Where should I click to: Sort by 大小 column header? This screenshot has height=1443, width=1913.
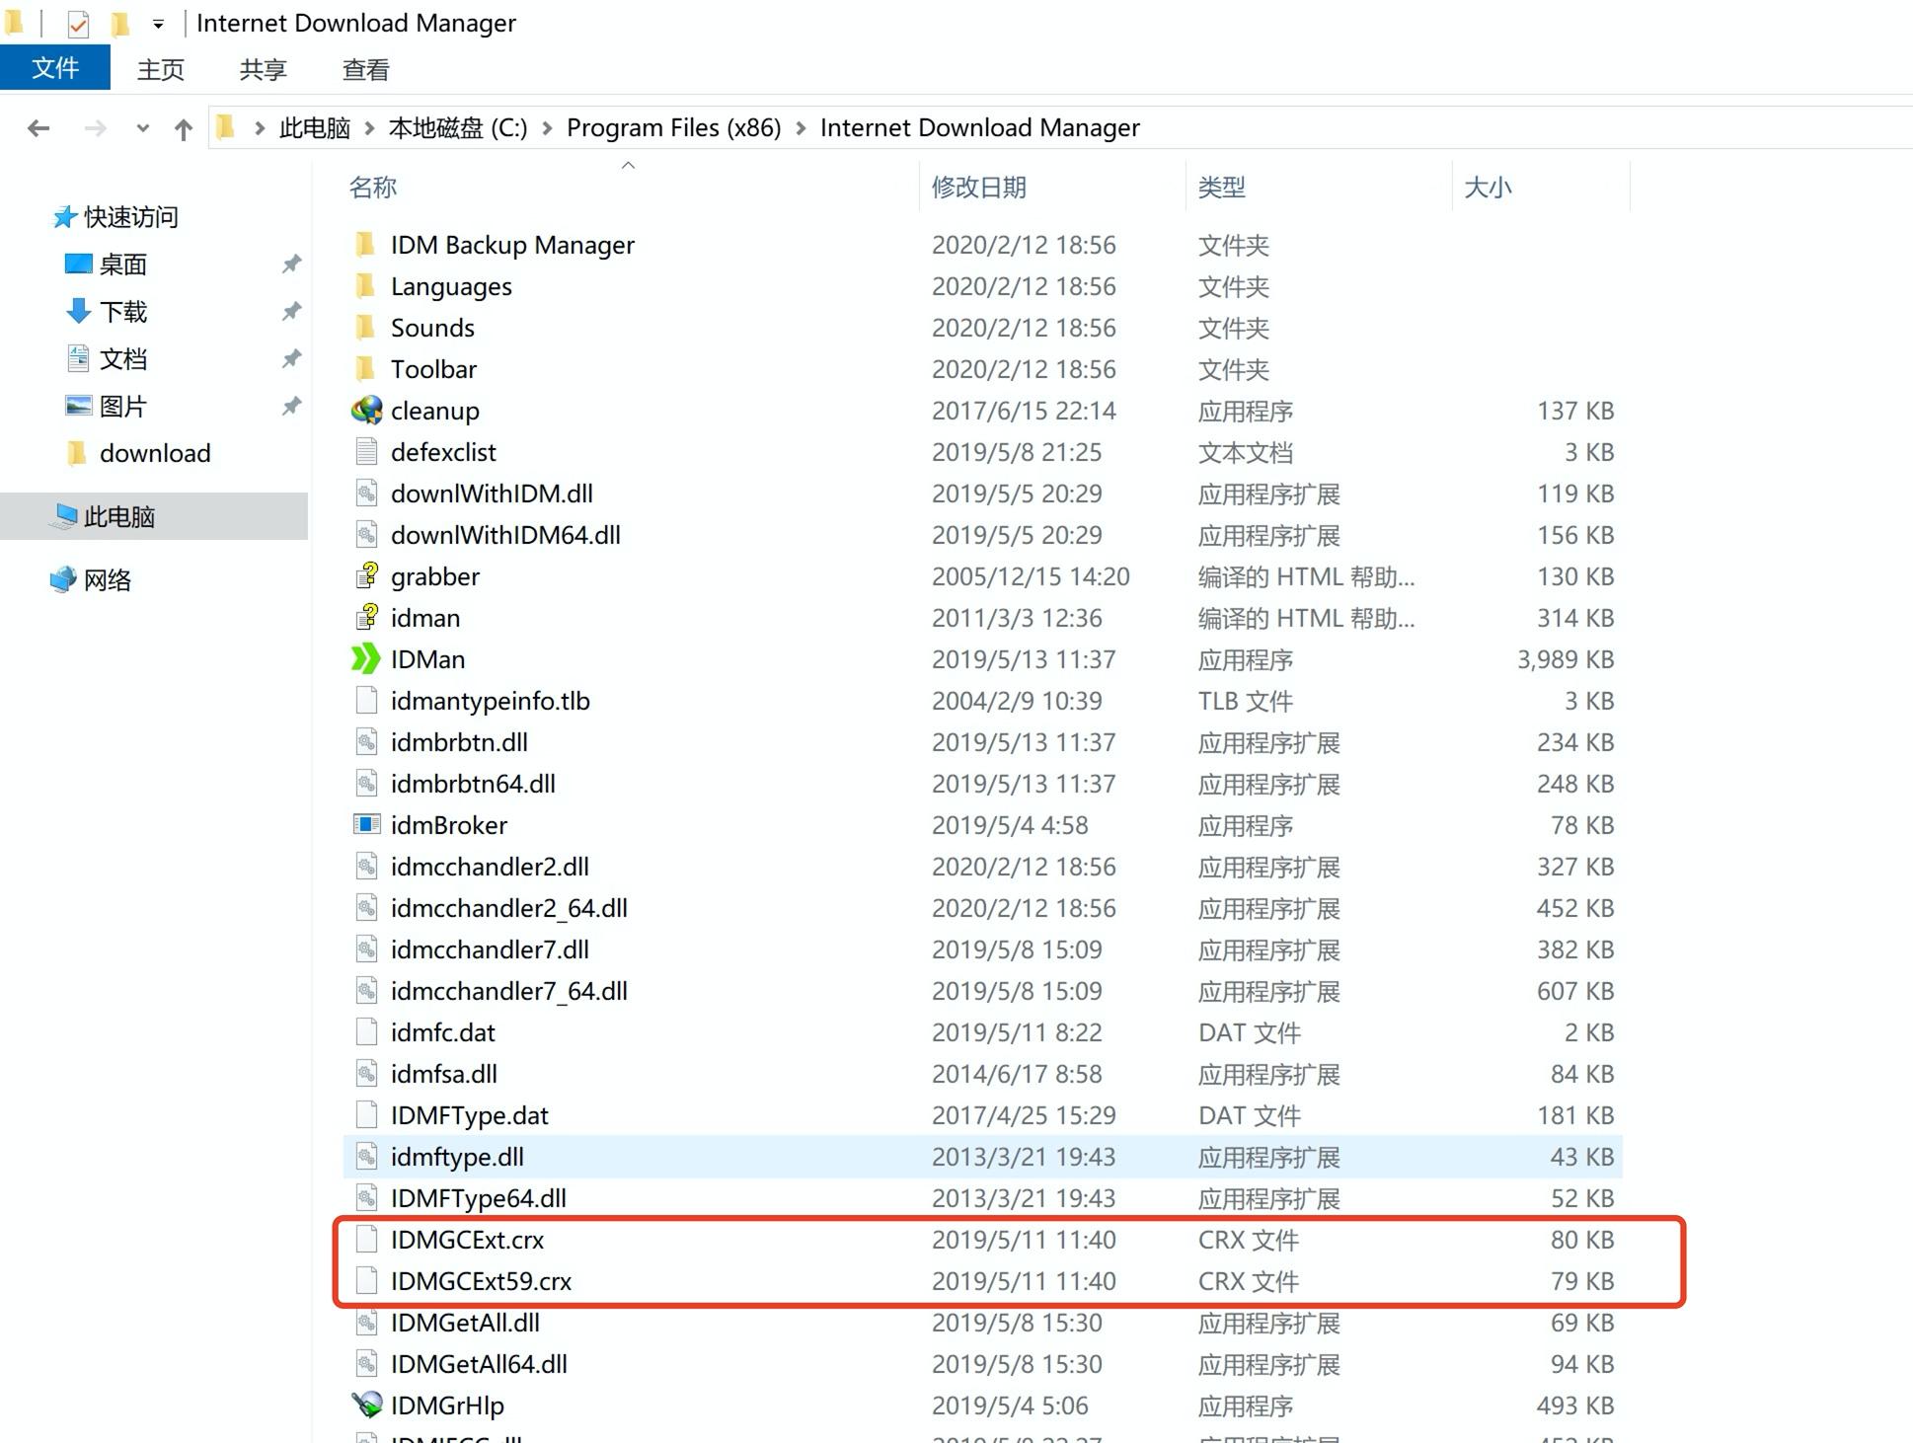pos(1487,187)
